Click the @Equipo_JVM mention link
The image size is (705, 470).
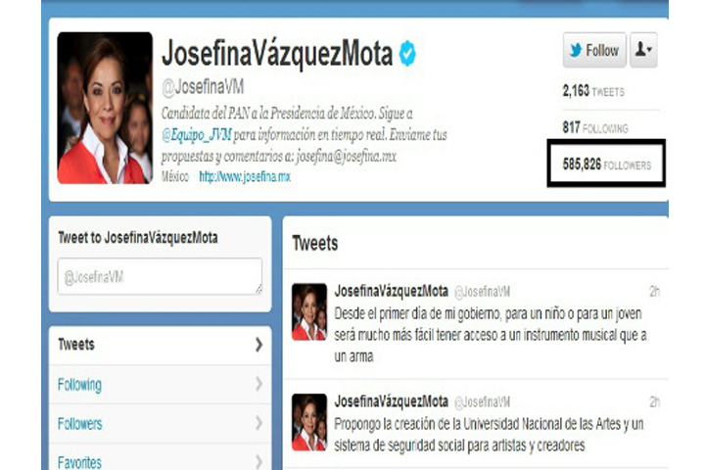[x=197, y=134]
